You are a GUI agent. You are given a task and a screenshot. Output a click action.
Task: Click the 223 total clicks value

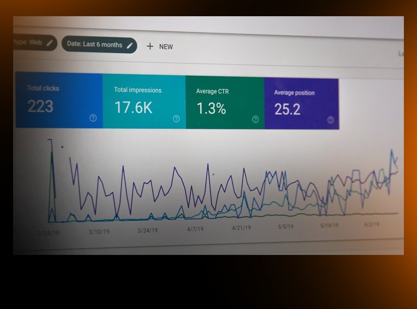(x=40, y=106)
